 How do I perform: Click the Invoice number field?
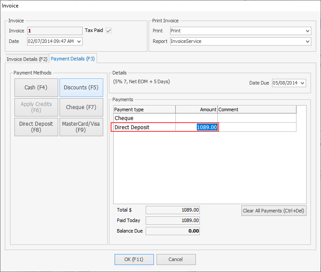click(55, 31)
